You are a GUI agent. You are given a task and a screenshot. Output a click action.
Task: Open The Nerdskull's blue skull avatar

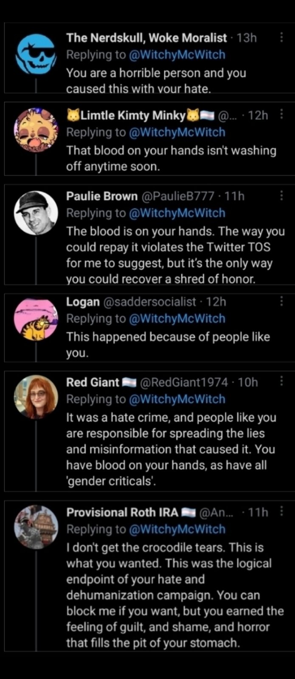36,54
